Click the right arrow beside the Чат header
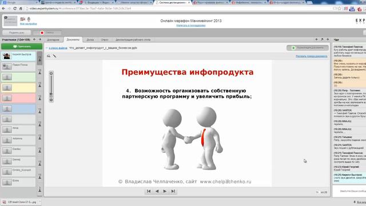The image size is (366, 206). pos(327,39)
